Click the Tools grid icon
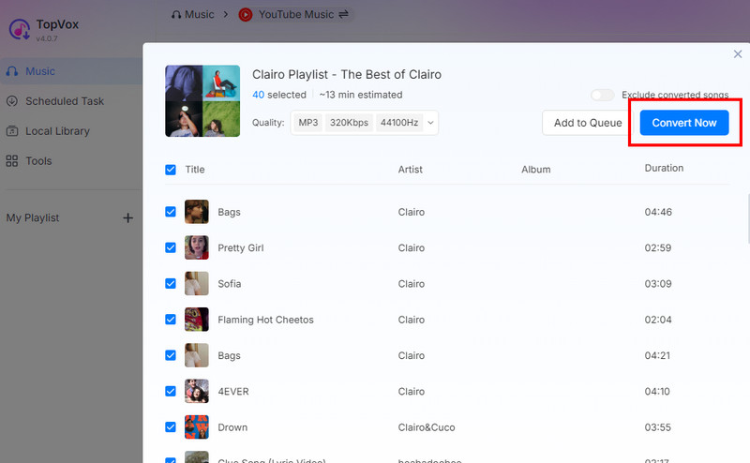This screenshot has height=463, width=750. pyautogui.click(x=12, y=161)
